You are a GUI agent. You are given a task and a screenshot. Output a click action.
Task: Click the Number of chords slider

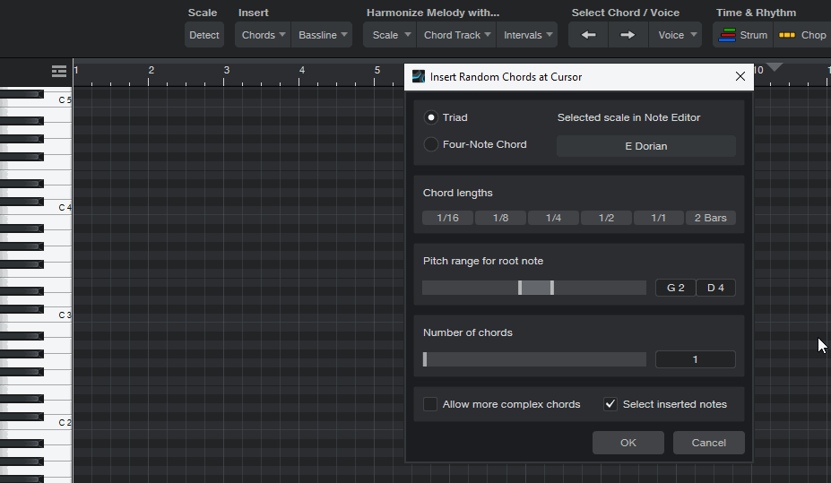pos(534,359)
